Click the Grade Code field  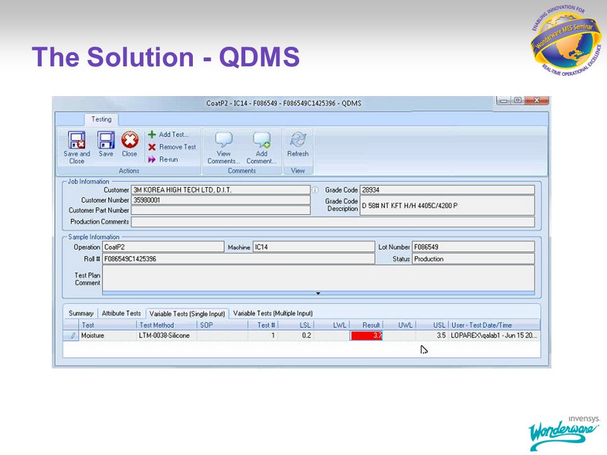(x=447, y=190)
